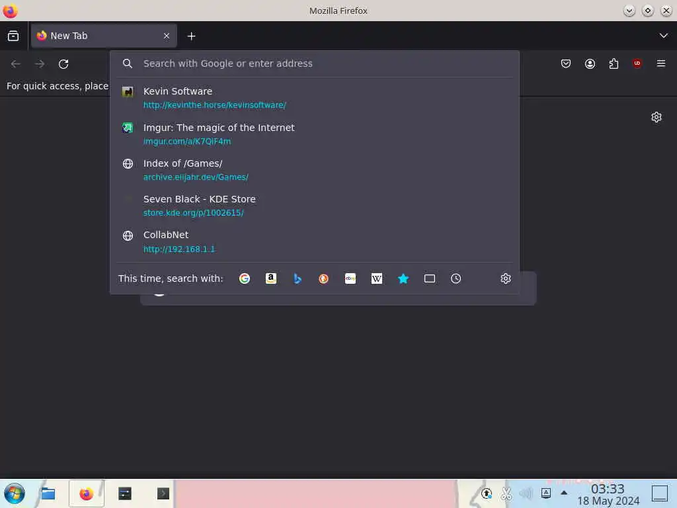Close the New Tab tab
The width and height of the screenshot is (677, 508).
167,36
